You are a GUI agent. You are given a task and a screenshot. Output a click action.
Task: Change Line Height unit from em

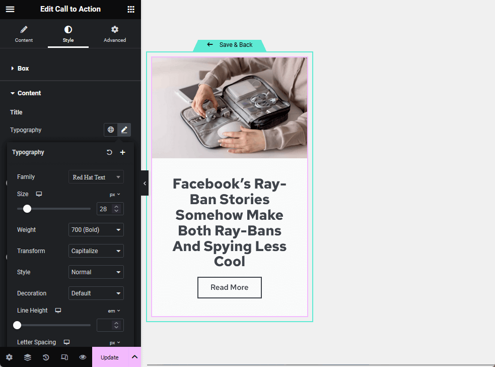tap(114, 311)
